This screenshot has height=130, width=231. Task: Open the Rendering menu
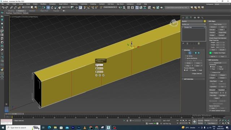click(x=74, y=4)
